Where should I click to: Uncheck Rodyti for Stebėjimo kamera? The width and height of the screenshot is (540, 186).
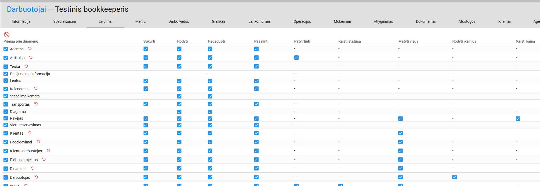(x=179, y=96)
